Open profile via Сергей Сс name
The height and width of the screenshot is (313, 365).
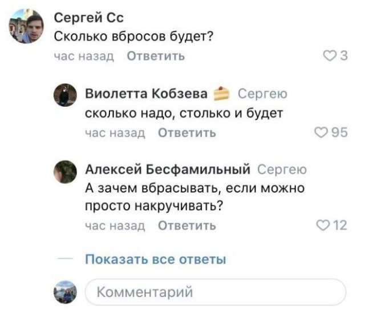pos(84,19)
